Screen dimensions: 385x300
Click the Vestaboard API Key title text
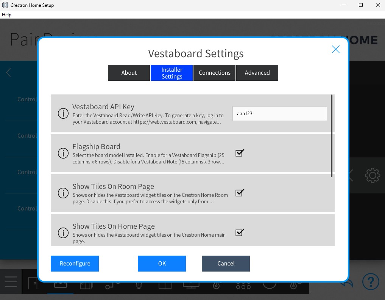(103, 107)
